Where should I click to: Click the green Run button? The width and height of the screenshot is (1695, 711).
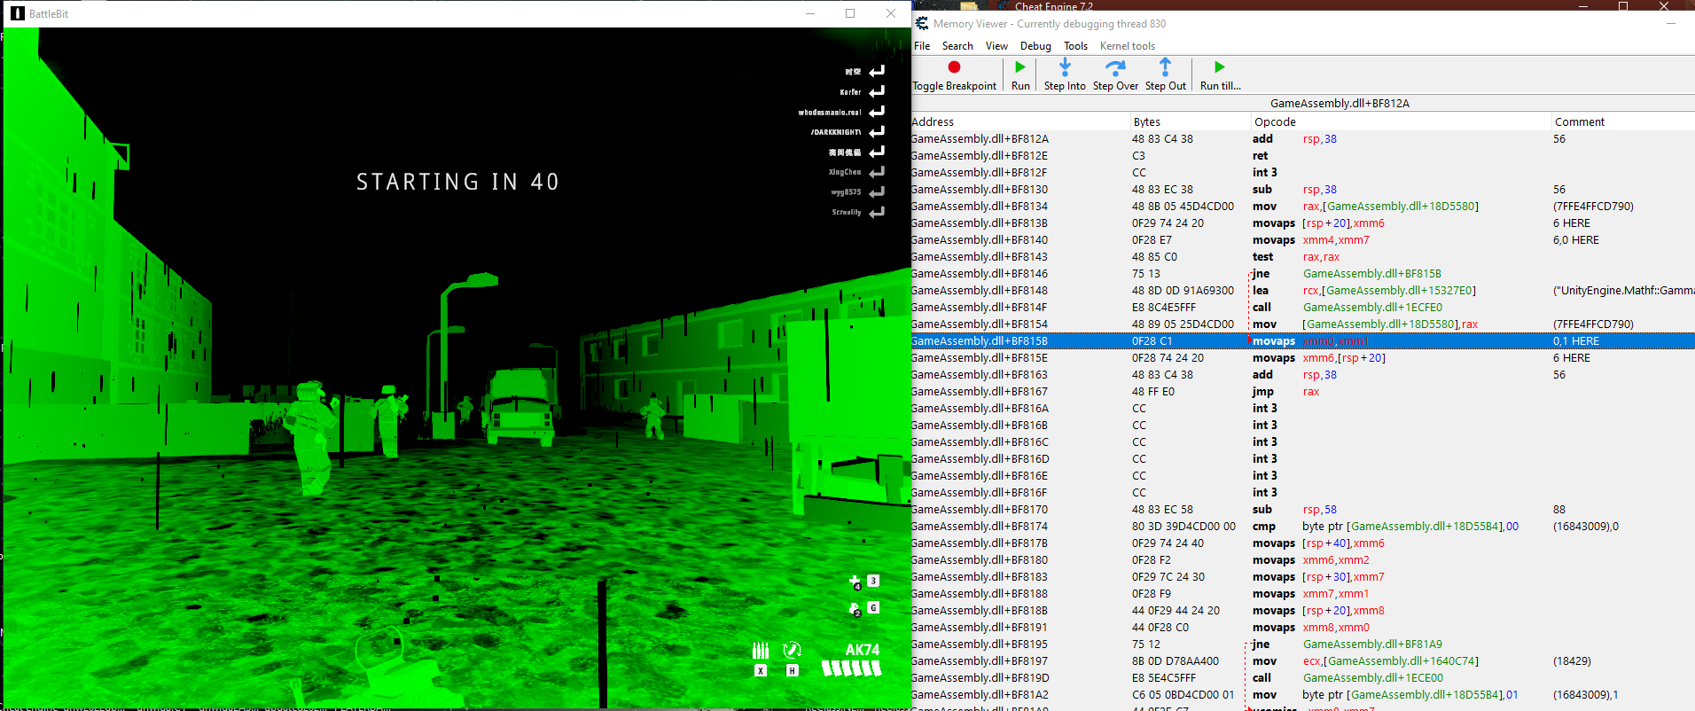point(1020,67)
